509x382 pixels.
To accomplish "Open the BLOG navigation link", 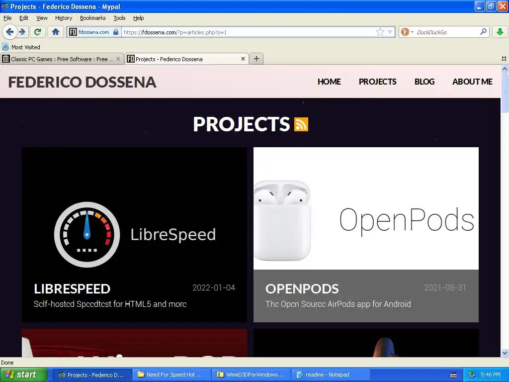I will pos(424,82).
